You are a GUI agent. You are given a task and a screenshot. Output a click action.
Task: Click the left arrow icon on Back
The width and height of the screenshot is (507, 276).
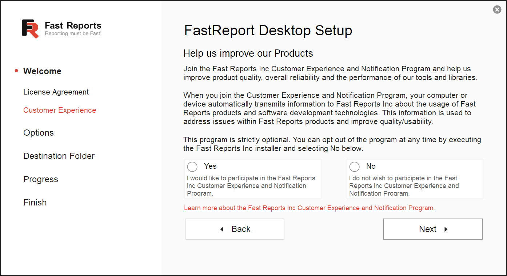point(222,229)
